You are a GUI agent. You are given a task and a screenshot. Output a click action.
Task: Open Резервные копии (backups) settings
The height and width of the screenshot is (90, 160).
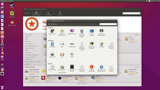(x=72, y=68)
